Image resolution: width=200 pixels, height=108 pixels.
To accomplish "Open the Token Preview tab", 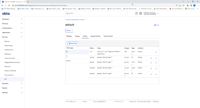I will [108, 36].
